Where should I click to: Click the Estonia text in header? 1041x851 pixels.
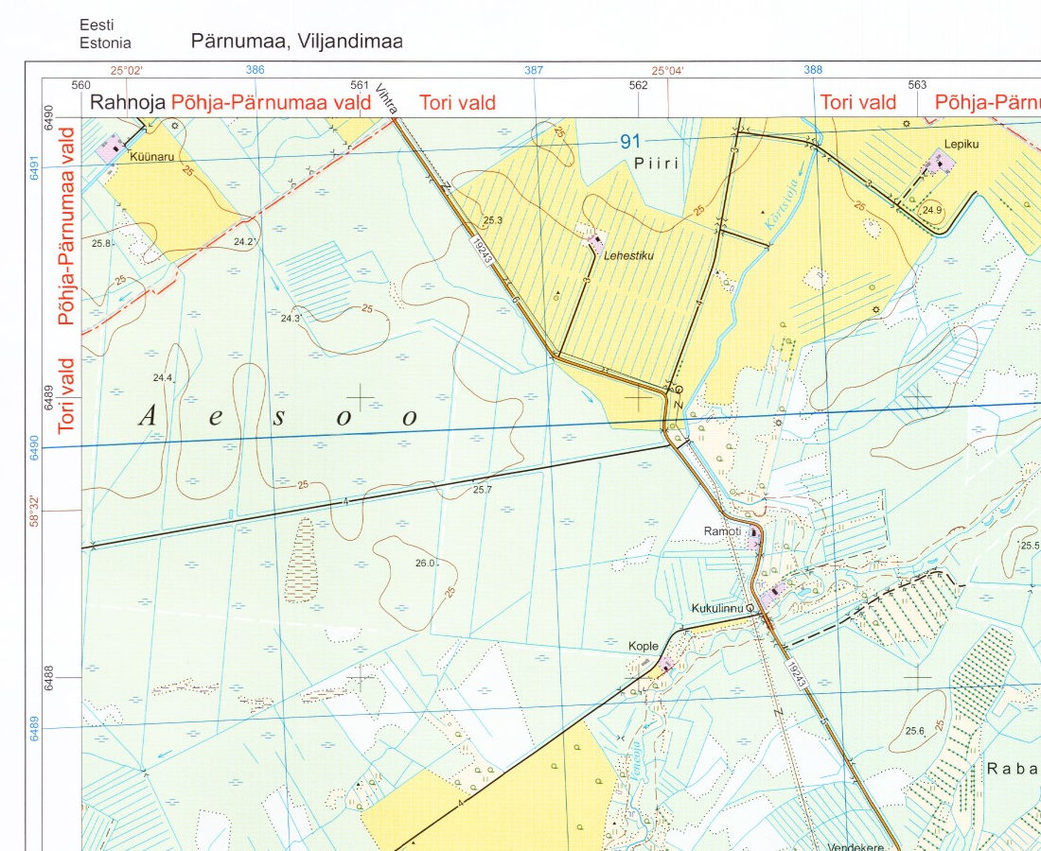point(105,43)
